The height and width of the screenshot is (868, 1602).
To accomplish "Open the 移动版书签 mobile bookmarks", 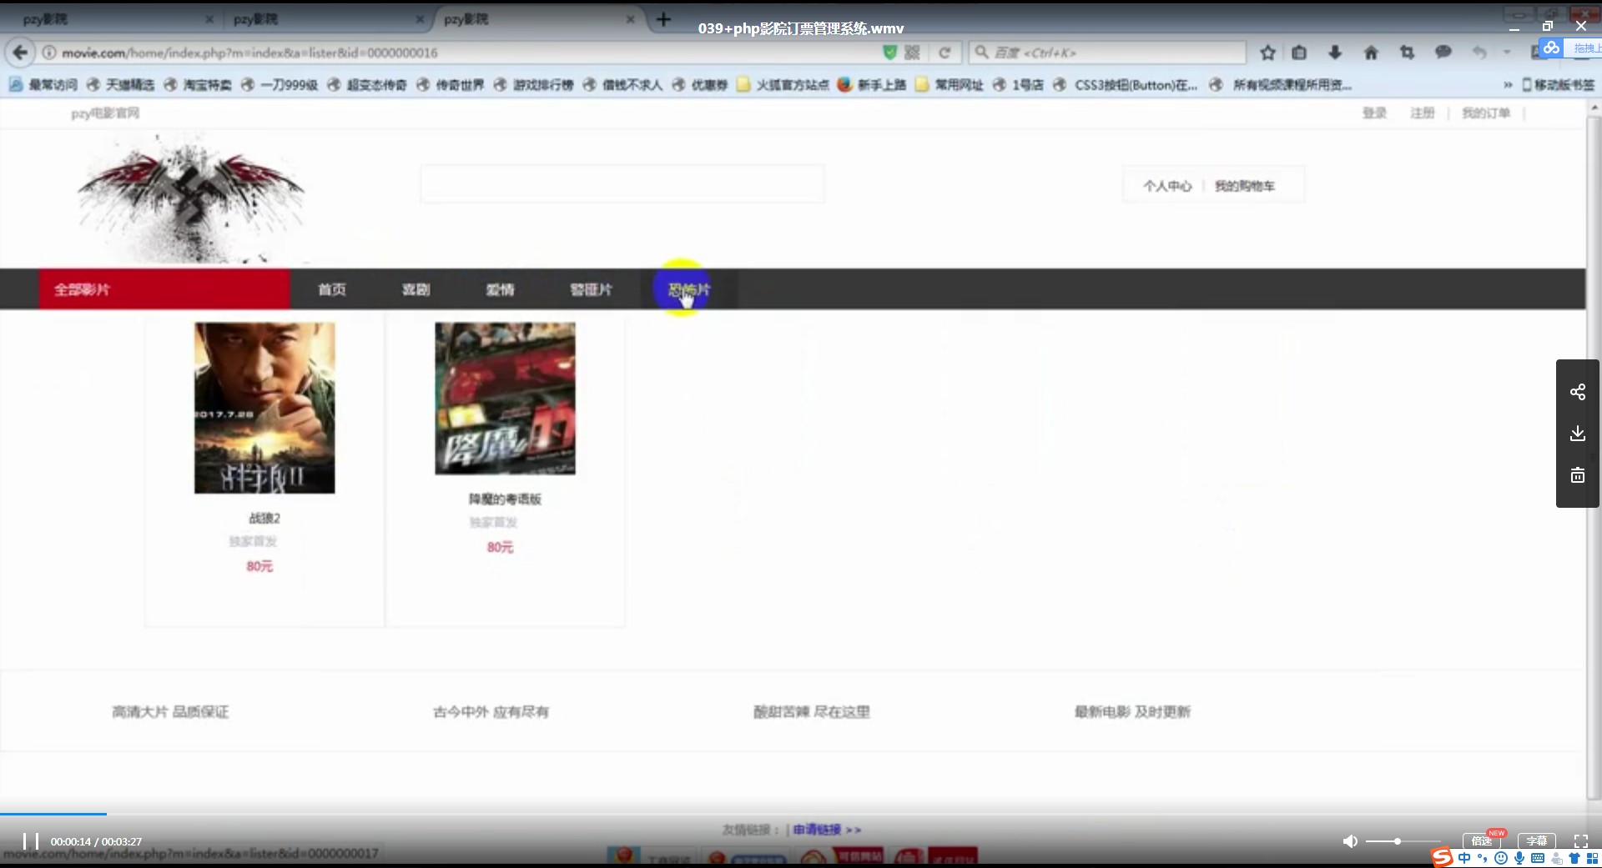I will coord(1558,84).
